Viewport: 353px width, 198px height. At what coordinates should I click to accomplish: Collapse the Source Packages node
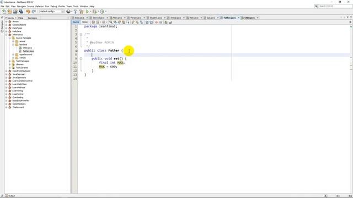10,38
